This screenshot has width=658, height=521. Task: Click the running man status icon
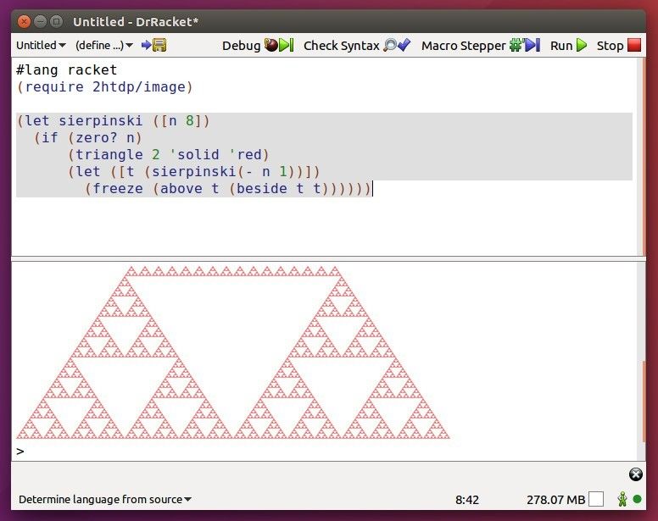tap(622, 499)
